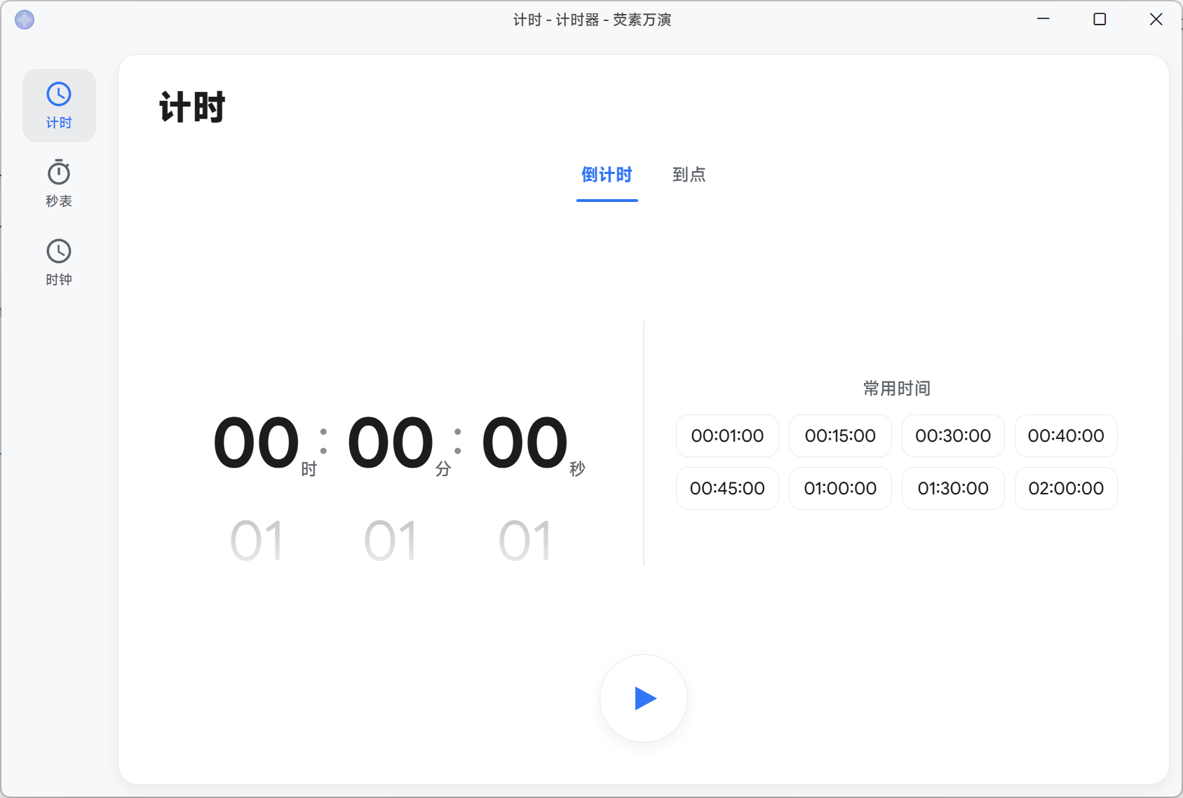Select the 00:30:00 preset time
This screenshot has width=1183, height=798.
click(x=953, y=435)
